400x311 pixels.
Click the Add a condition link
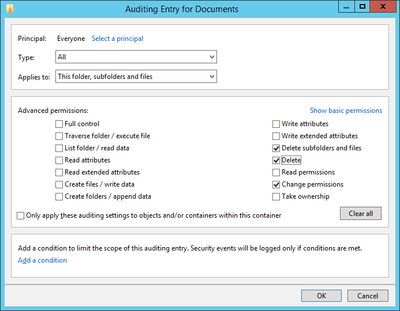point(42,260)
